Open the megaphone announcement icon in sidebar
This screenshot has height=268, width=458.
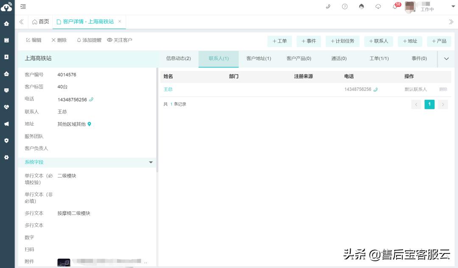pos(6,124)
